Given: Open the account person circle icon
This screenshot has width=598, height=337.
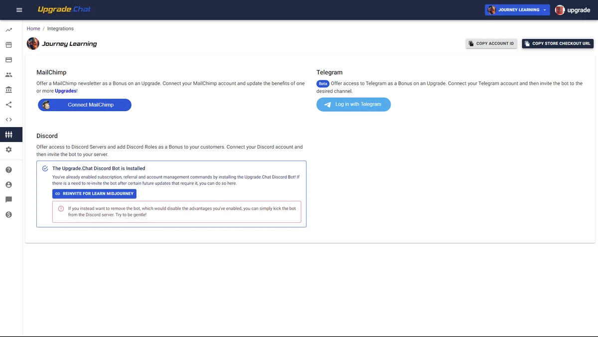Looking at the screenshot, I should (8, 184).
